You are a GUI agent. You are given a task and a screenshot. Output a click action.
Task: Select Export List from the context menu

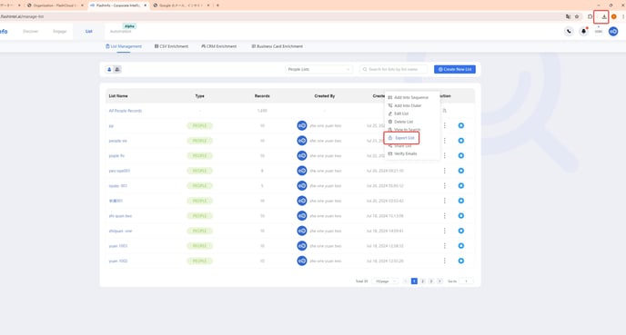coord(401,138)
